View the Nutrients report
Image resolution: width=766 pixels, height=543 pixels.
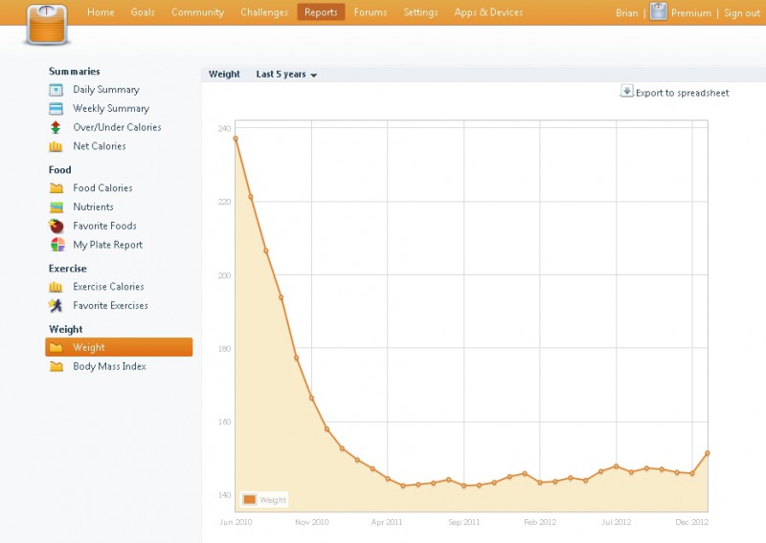[93, 206]
